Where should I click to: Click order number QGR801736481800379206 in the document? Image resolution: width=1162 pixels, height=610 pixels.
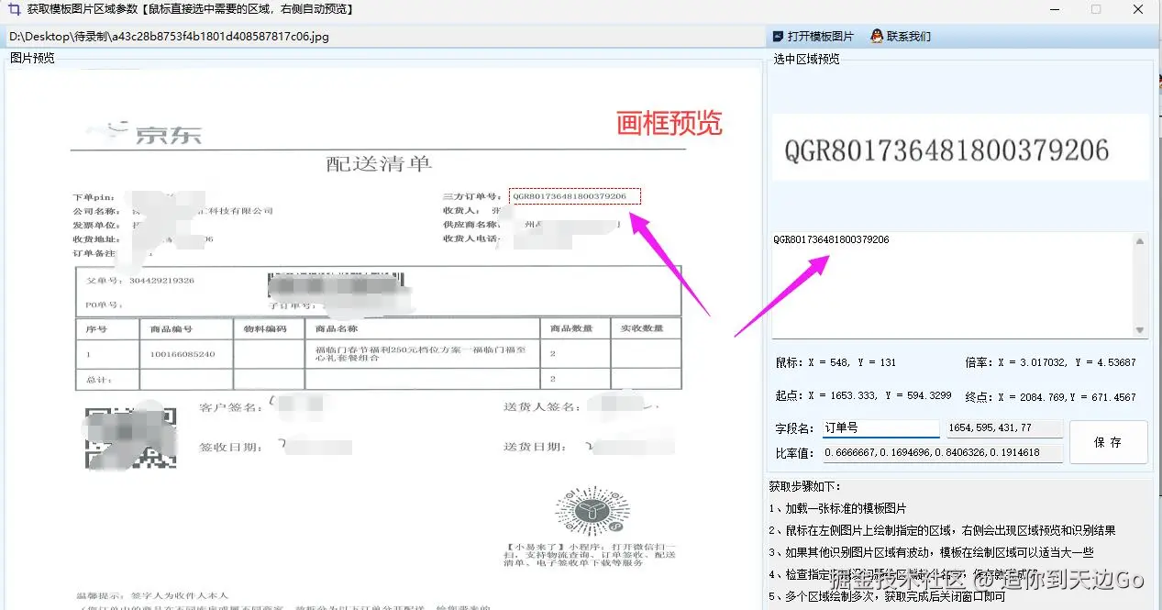click(x=569, y=196)
